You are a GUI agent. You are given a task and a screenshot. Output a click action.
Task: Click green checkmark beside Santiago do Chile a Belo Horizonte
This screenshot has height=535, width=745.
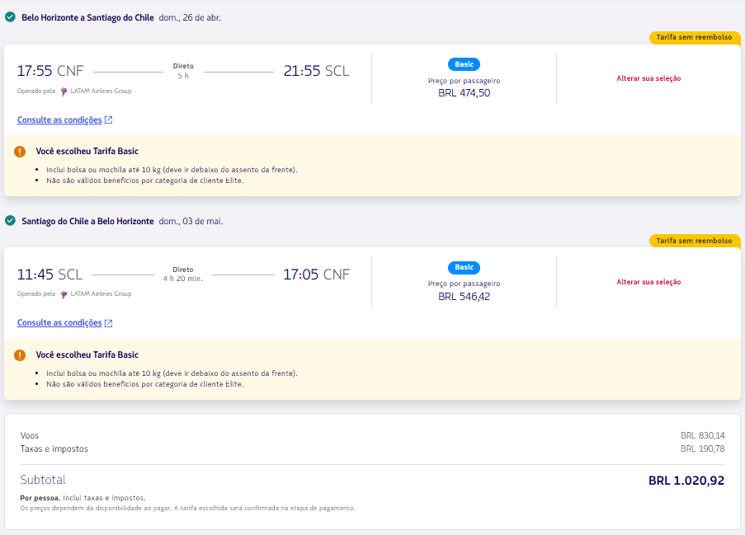point(10,221)
